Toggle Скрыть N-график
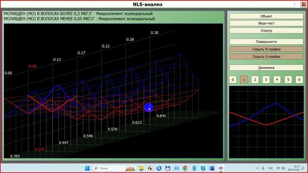The height and width of the screenshot is (173, 308). point(266,49)
